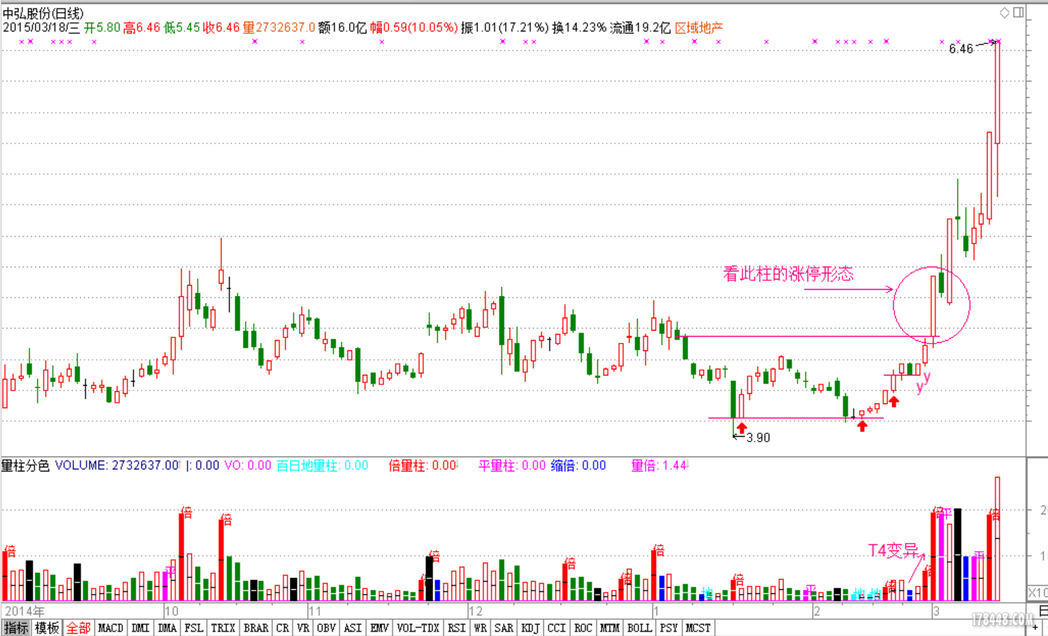The height and width of the screenshot is (636, 1048).
Task: Click the 量柱分色 indicator name label
Action: [x=25, y=466]
